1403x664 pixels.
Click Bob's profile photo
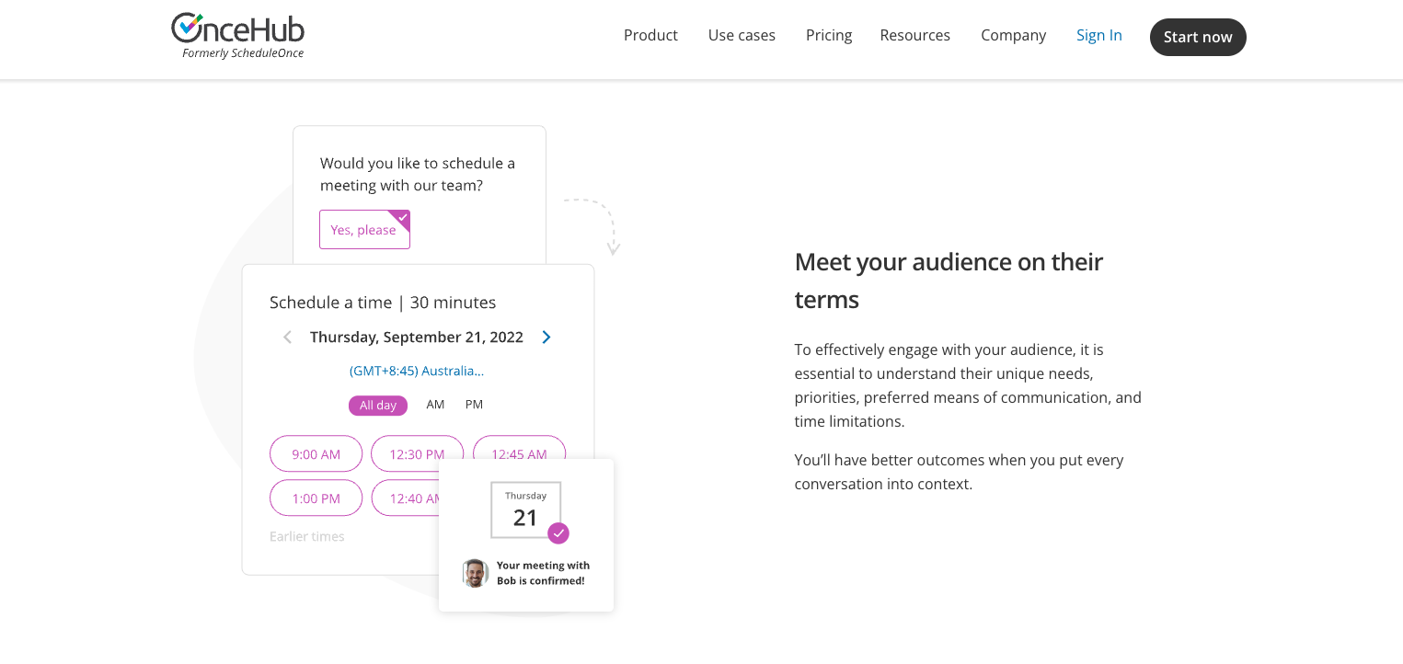(x=475, y=573)
